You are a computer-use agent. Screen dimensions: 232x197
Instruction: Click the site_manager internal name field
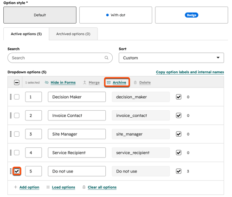coord(141,134)
